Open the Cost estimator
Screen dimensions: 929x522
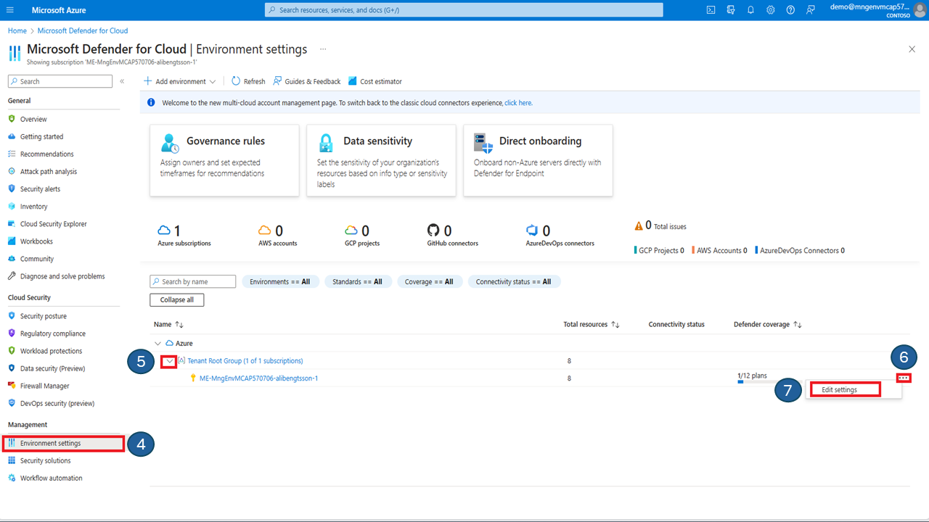375,81
